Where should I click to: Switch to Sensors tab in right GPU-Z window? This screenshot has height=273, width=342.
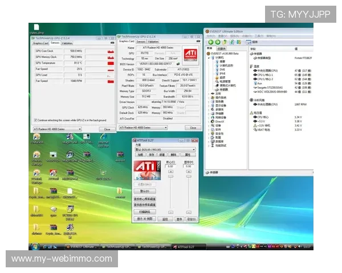tap(141, 42)
